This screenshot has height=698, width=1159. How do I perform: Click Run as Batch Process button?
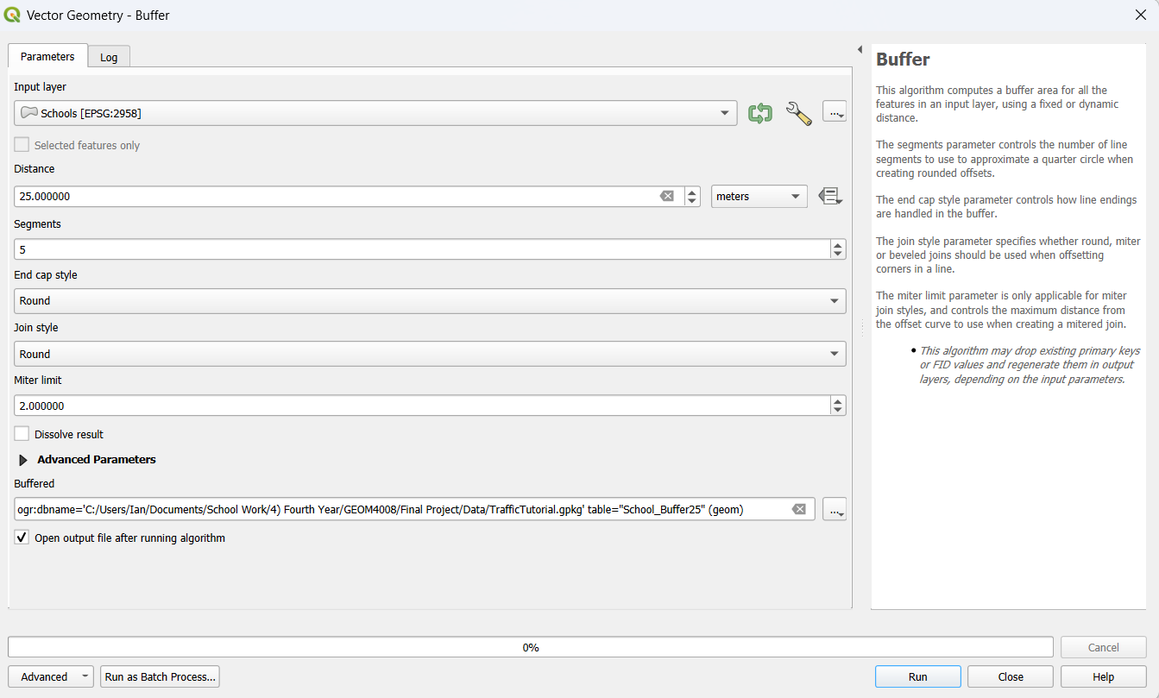click(160, 676)
